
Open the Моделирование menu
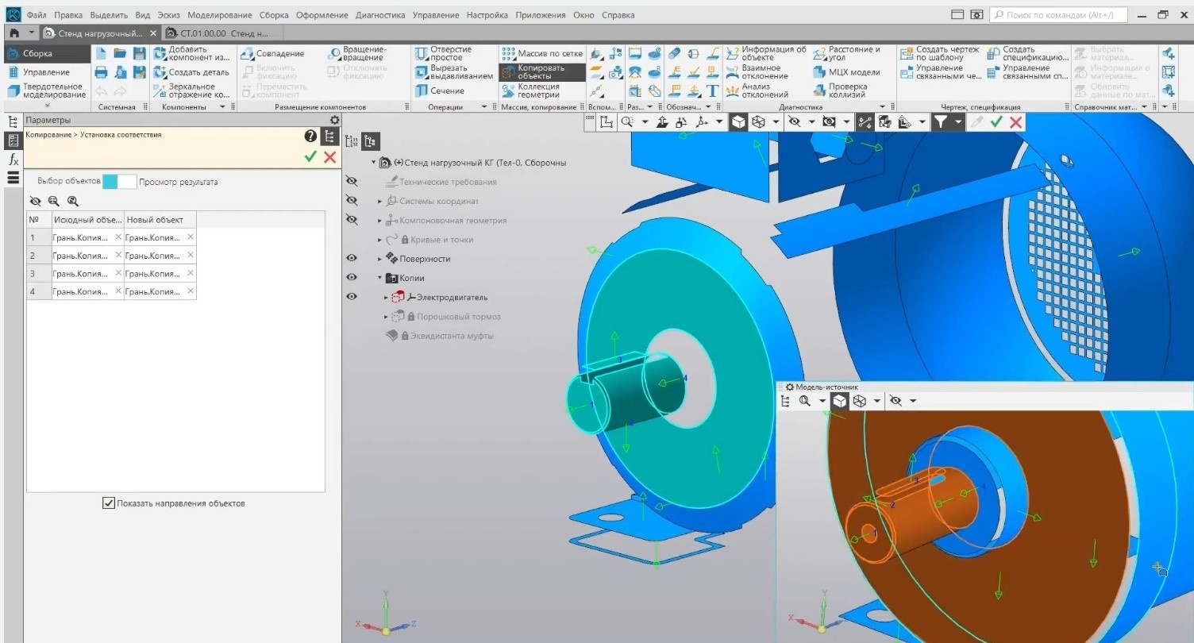click(220, 15)
